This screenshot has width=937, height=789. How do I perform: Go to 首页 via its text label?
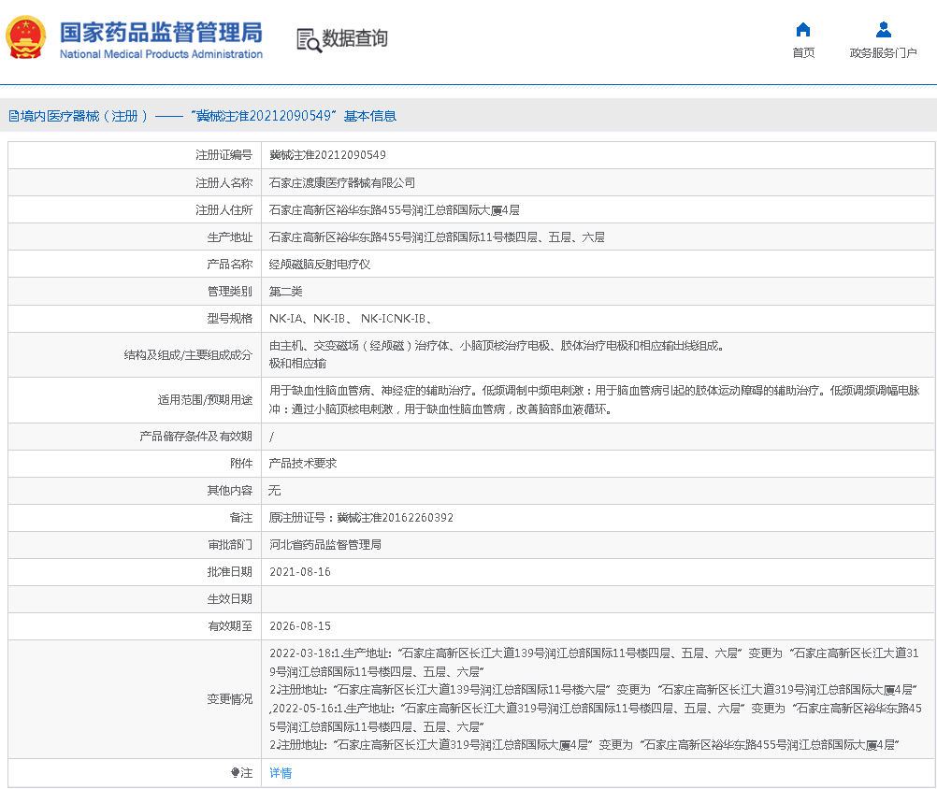coord(802,53)
